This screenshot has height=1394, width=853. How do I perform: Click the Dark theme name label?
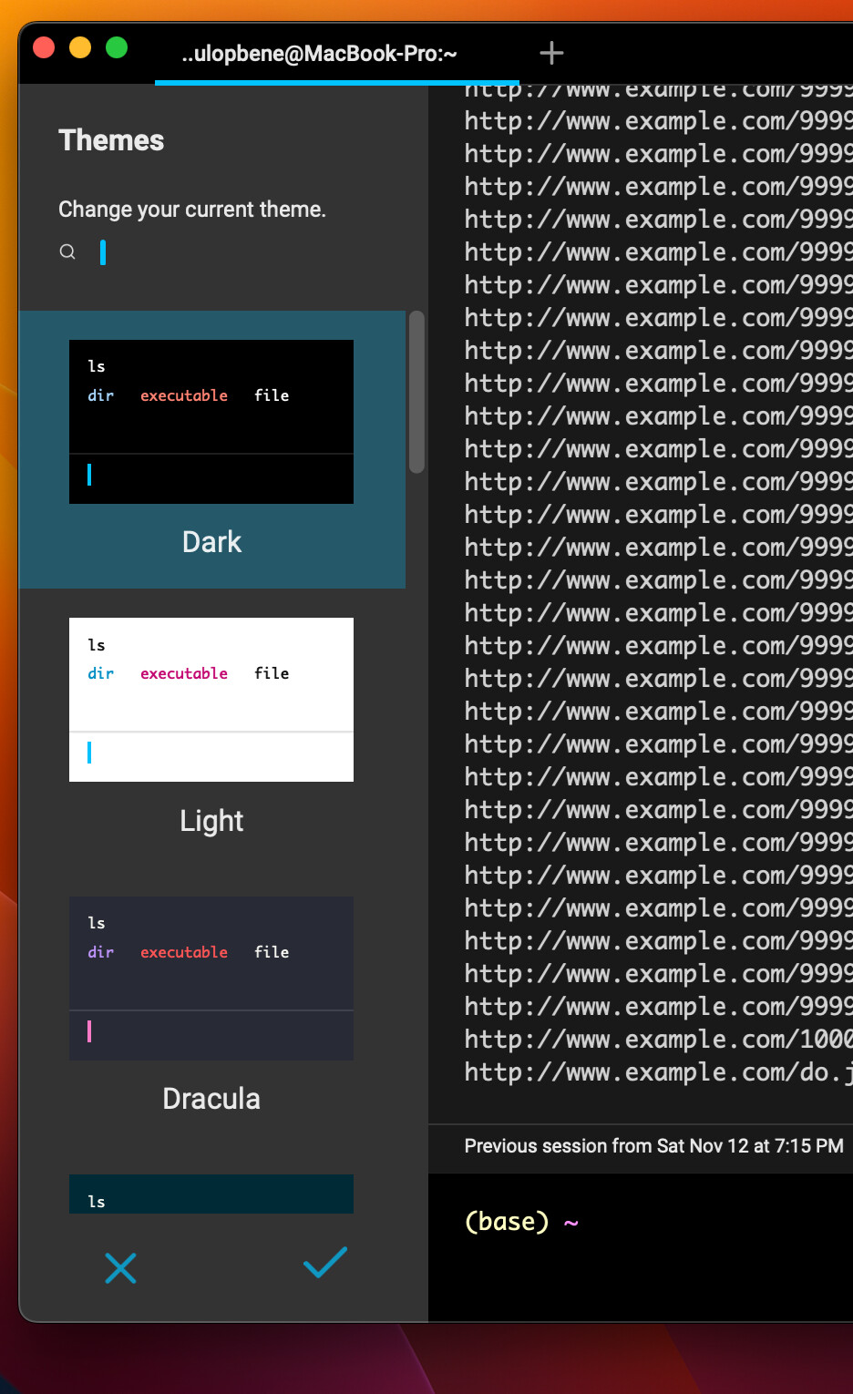point(211,542)
